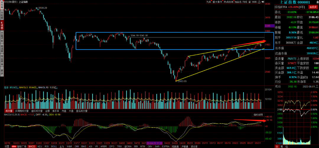This screenshot has width=319, height=148.
Task: Switch to the 波动率 indicator
Action: point(194,146)
